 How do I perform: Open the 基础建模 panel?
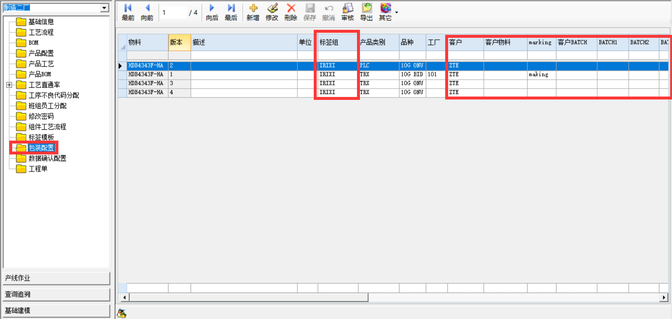coord(56,311)
